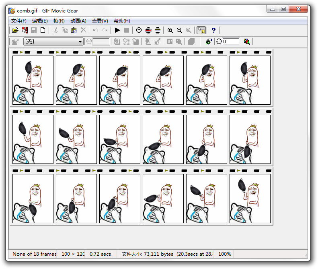Click the paste clipboard icon
Screen dimensions: 318x269
(x=74, y=30)
